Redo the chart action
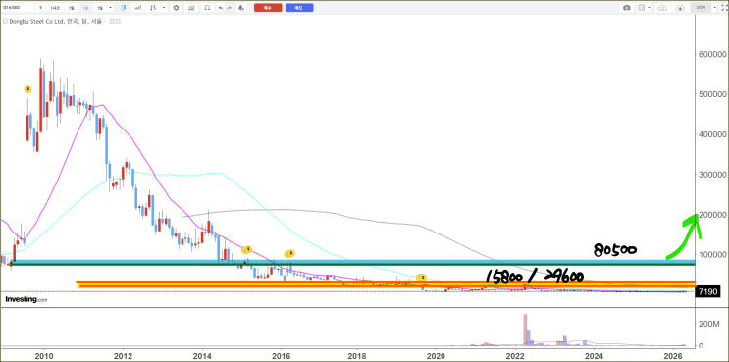 230,8
